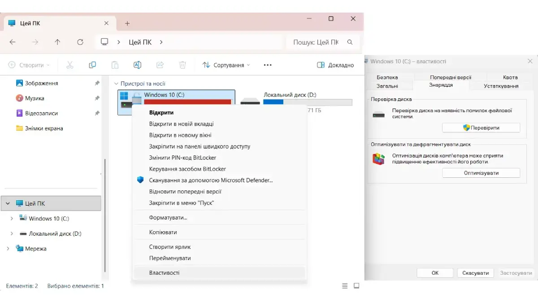
Task: Unpin Відеозаписи from quick access
Action: click(97, 113)
